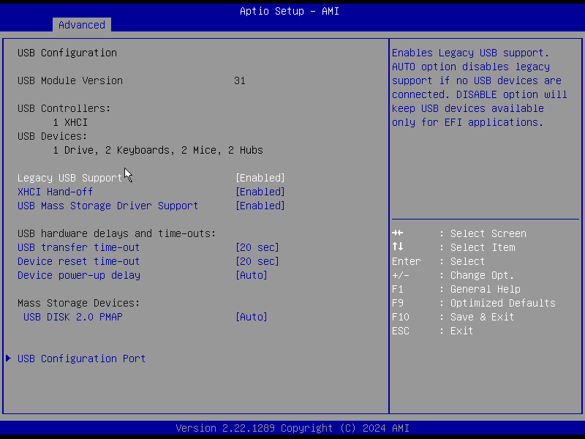
Task: Click the USB Configuration heading
Action: point(67,53)
